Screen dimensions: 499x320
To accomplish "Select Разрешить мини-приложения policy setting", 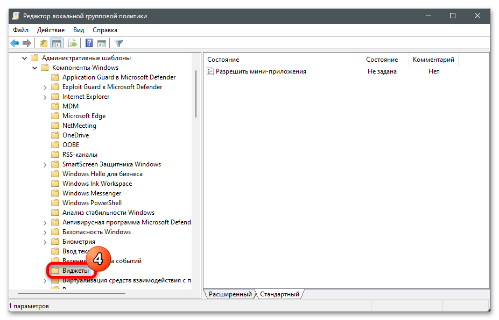I will pos(261,71).
